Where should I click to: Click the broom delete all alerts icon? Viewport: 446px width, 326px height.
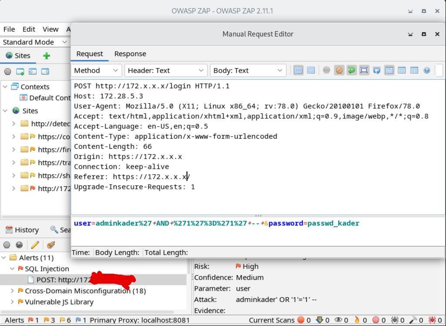click(x=51, y=245)
